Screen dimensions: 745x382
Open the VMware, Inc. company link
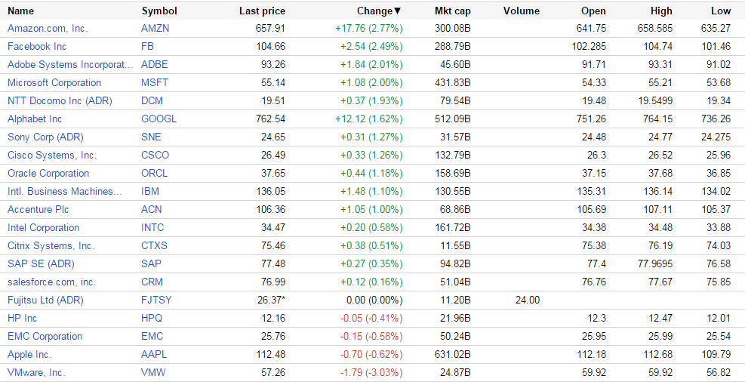pyautogui.click(x=36, y=372)
